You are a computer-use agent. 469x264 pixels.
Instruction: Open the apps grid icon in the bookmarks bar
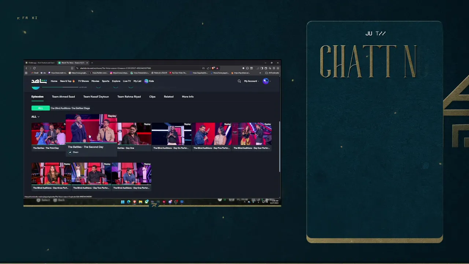[x=26, y=73]
